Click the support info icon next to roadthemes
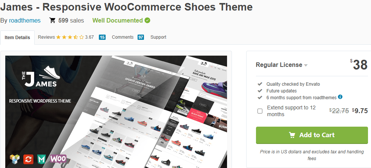The height and width of the screenshot is (168, 371). tap(340, 97)
